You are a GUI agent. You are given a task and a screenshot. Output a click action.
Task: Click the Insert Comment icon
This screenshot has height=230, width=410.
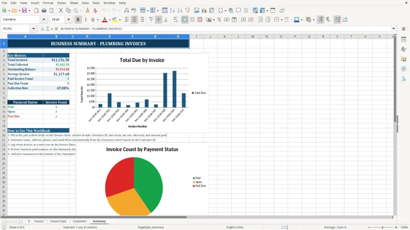[239, 10]
